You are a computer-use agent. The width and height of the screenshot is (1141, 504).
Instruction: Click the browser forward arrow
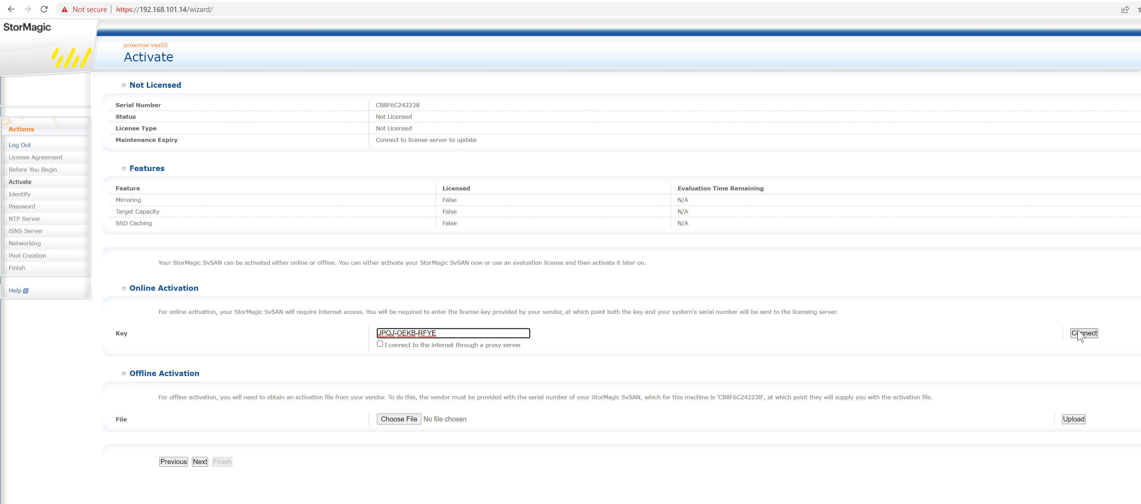pos(28,9)
